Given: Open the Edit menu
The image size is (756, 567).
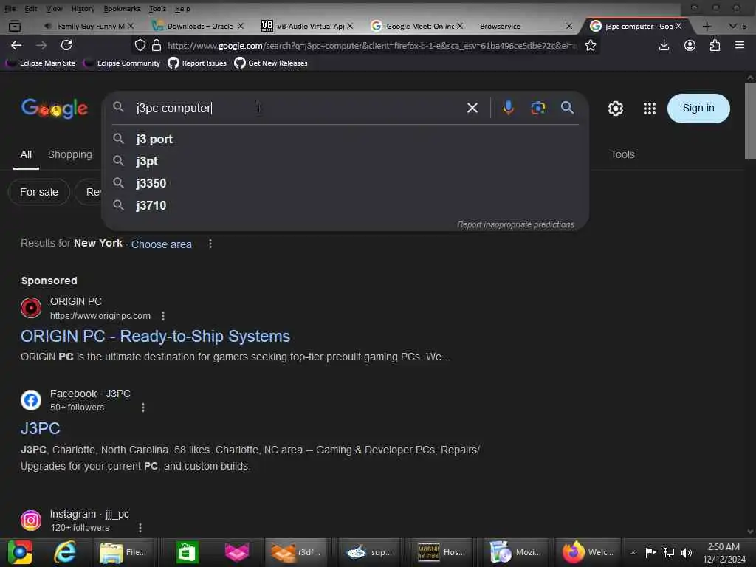Looking at the screenshot, I should pos(31,9).
